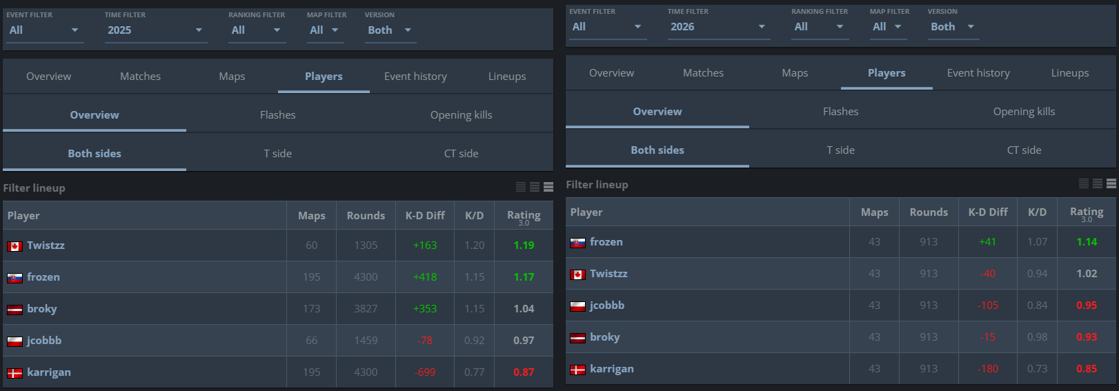Open Lineups tab in 2026 panel
The image size is (1119, 391).
tap(1070, 73)
